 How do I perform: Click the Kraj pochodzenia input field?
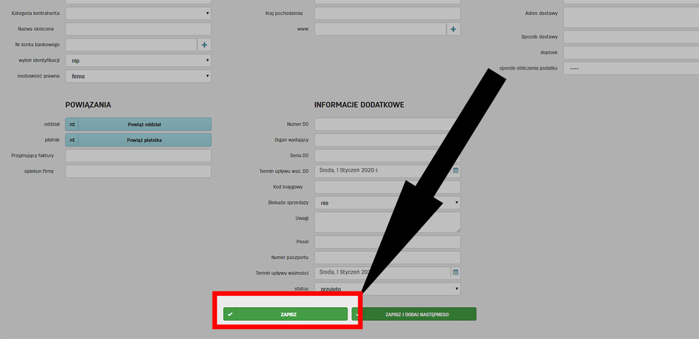pos(387,13)
